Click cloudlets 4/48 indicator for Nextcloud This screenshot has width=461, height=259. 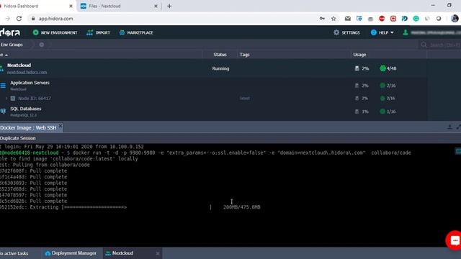pos(388,68)
